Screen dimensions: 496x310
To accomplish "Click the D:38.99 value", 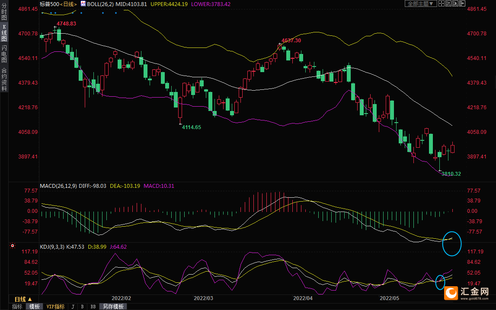I will pyautogui.click(x=97, y=247).
